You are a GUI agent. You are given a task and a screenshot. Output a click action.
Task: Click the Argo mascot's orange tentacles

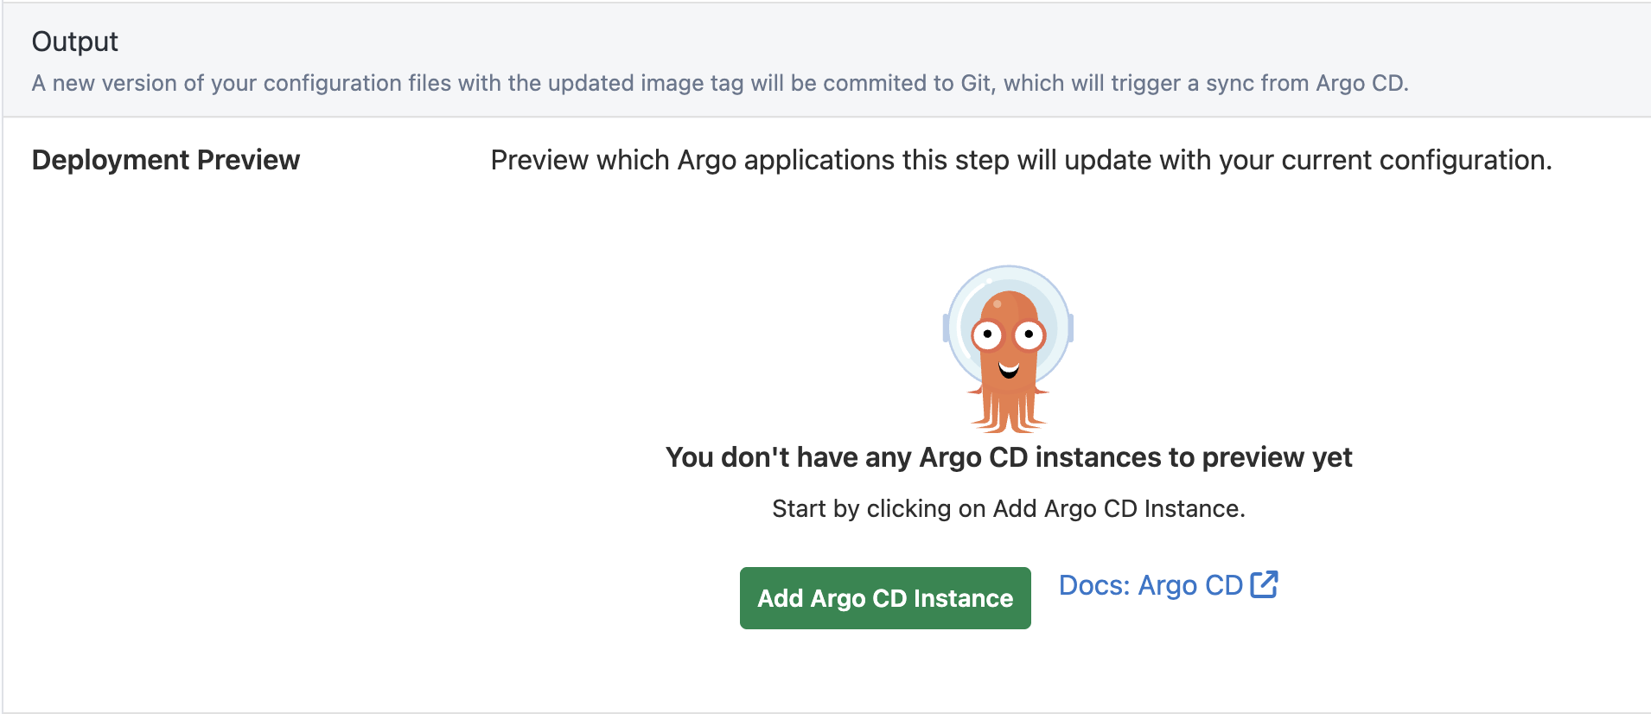1008,415
